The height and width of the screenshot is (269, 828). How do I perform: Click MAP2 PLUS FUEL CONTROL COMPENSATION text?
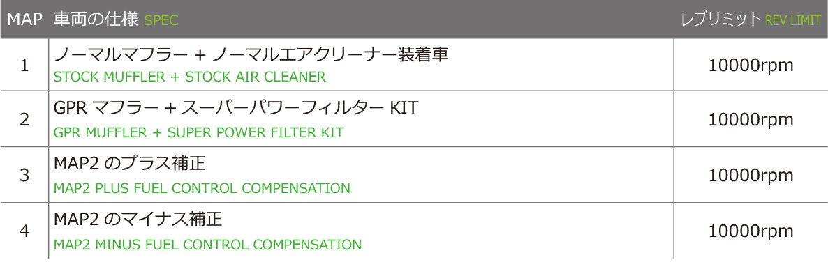[x=202, y=188]
